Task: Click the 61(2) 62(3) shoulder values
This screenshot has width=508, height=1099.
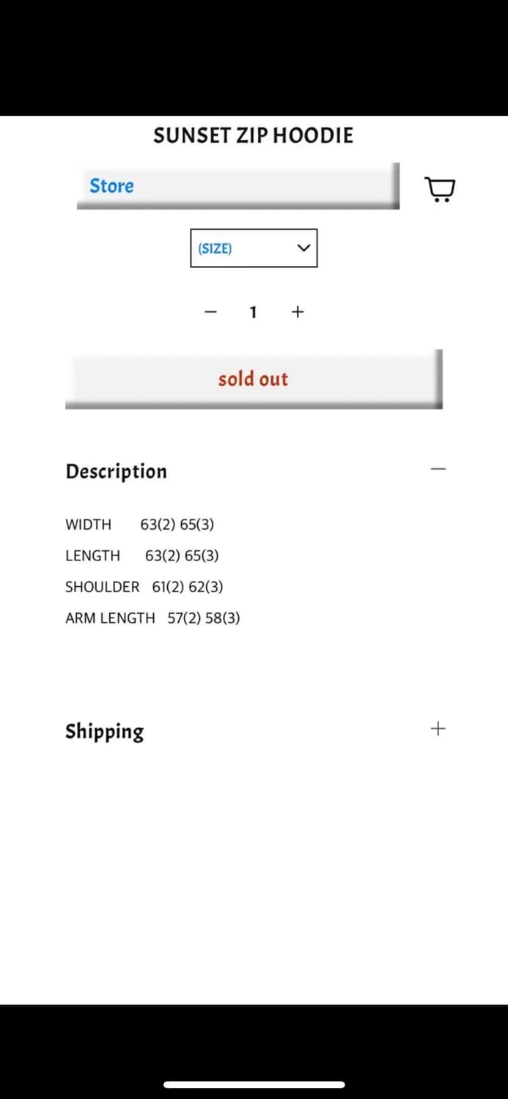Action: tap(188, 587)
